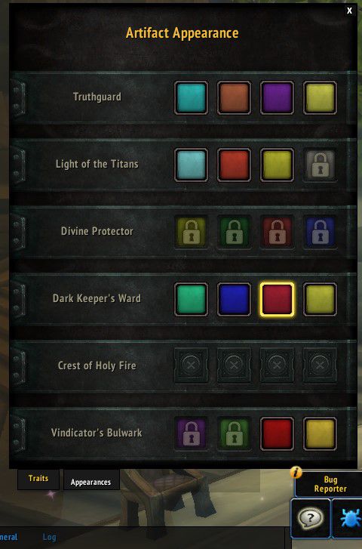Click locked blue Divine Protector swatch
362x549 pixels.
(x=320, y=232)
